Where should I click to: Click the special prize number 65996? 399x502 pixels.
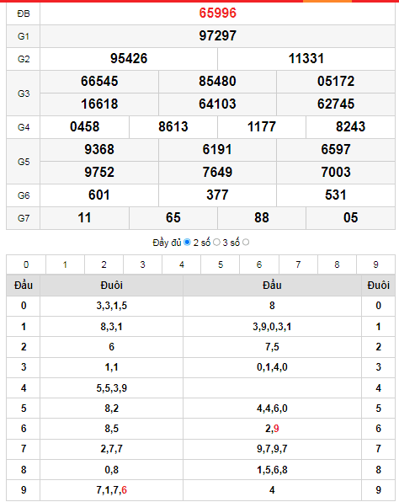pos(217,13)
